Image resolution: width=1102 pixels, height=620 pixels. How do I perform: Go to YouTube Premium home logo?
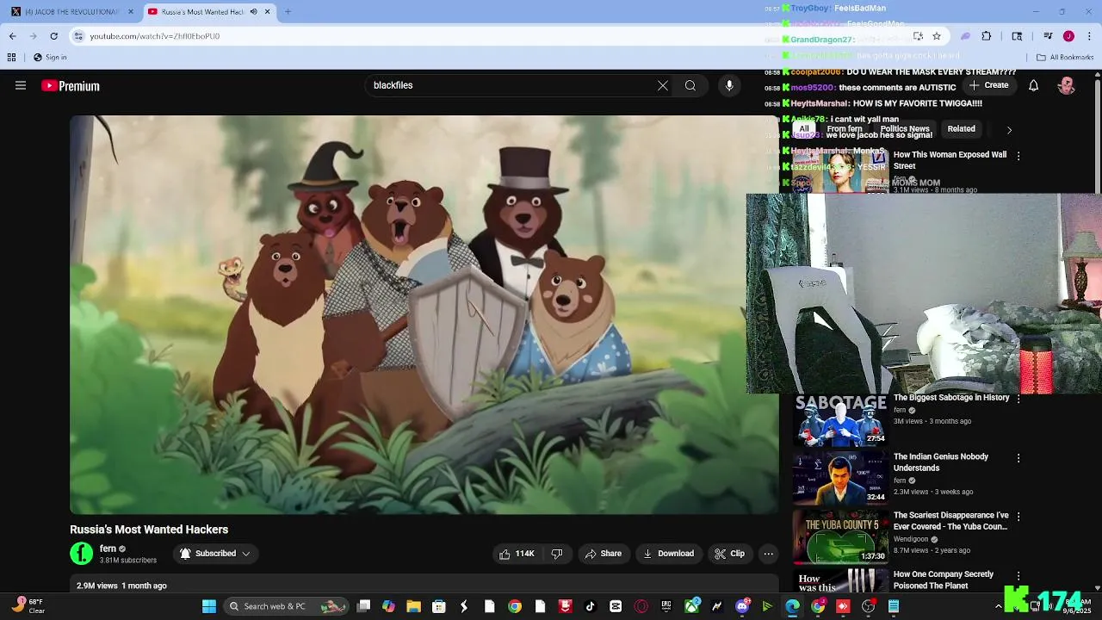pos(71,86)
